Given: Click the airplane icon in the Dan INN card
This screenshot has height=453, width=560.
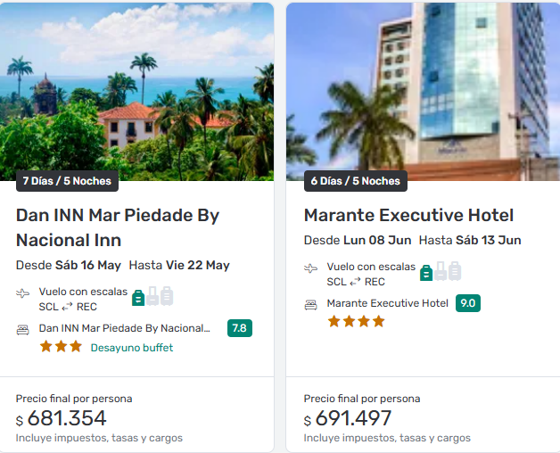Looking at the screenshot, I should coord(23,293).
